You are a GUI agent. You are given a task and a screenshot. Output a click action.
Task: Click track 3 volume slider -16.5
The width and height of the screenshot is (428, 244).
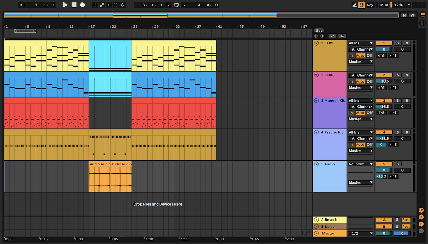coord(384,107)
